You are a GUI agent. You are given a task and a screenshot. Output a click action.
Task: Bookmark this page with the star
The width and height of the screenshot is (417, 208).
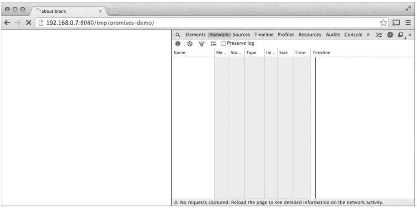point(384,23)
